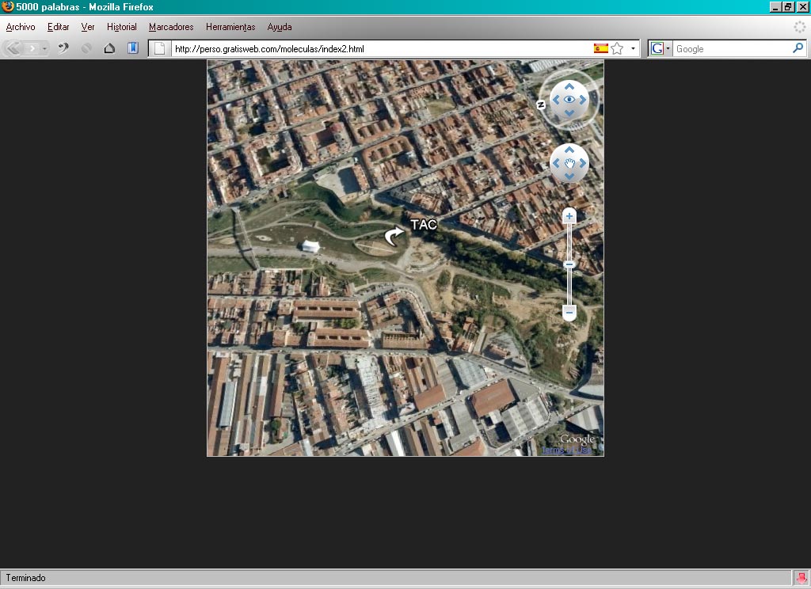This screenshot has height=589, width=811.
Task: Expand the URL bar history dropdown
Action: click(x=633, y=48)
